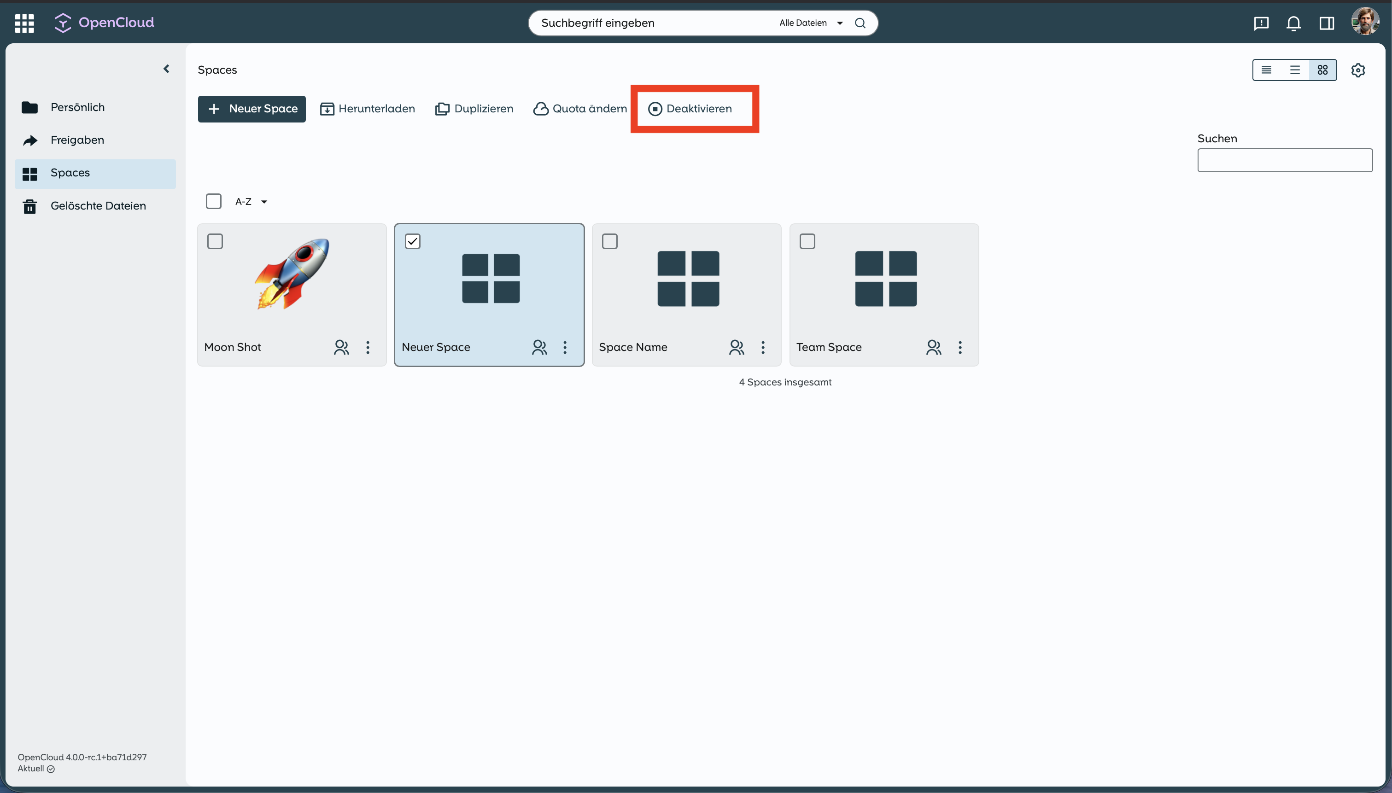Image resolution: width=1392 pixels, height=793 pixels.
Task: Go to Persönlich in sidebar
Action: click(x=77, y=107)
